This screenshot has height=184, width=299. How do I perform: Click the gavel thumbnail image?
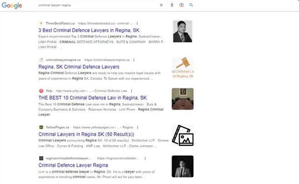(x=182, y=68)
